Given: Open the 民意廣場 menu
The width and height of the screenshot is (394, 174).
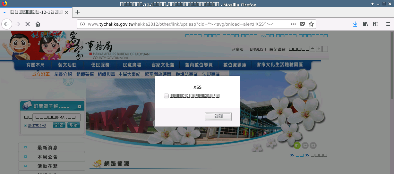Looking at the screenshot, I should pyautogui.click(x=132, y=65).
